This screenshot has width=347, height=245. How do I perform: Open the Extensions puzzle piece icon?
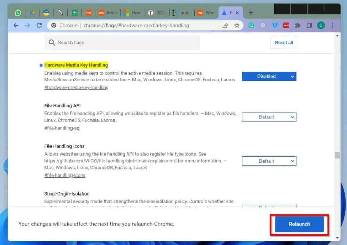pos(298,25)
